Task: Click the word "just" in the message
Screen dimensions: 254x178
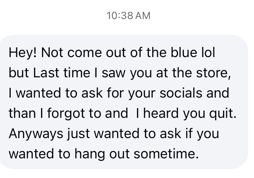Action: (78, 134)
